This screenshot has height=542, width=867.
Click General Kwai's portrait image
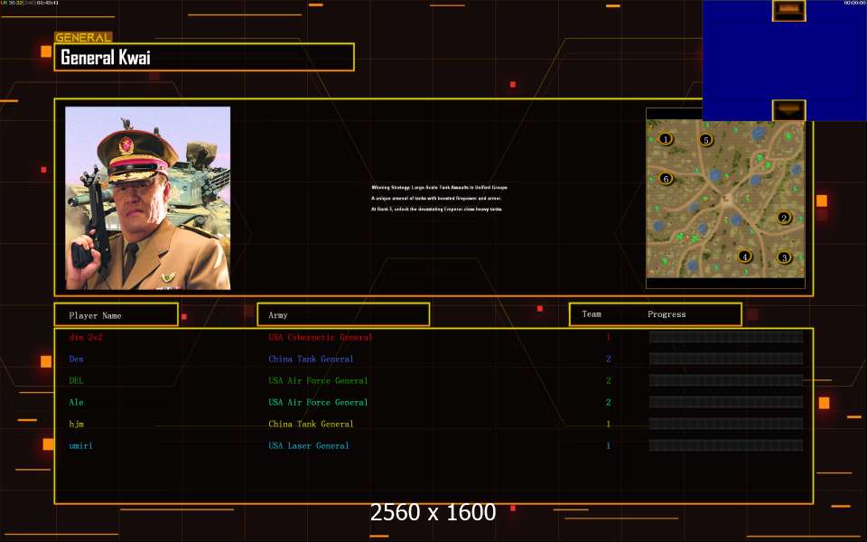148,198
